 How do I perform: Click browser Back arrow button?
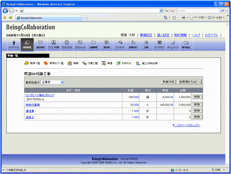6,11
